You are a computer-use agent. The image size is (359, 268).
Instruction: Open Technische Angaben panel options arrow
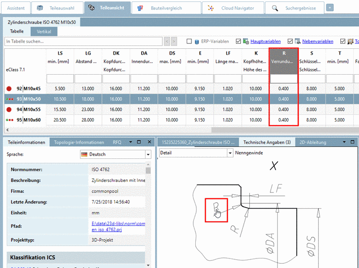(x=344, y=142)
